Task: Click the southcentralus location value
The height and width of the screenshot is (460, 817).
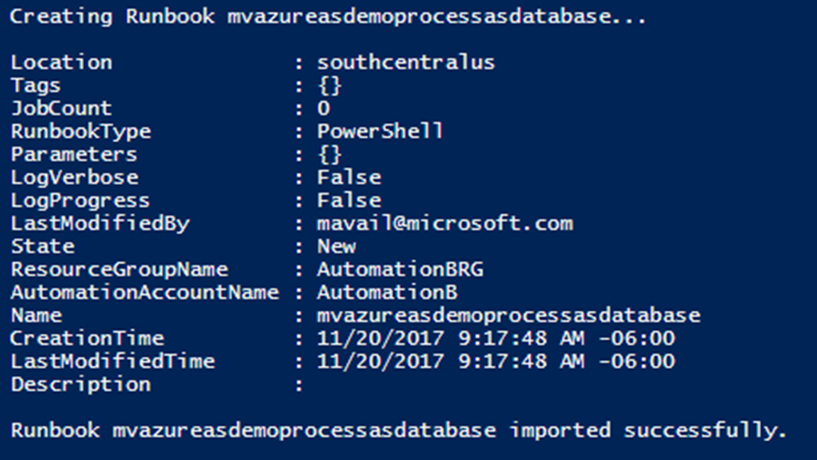Action: [x=405, y=62]
